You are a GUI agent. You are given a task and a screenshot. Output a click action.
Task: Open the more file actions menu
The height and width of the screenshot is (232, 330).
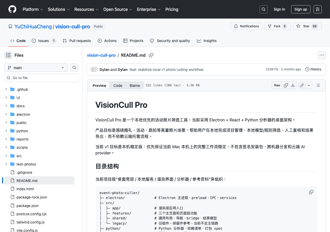321,55
